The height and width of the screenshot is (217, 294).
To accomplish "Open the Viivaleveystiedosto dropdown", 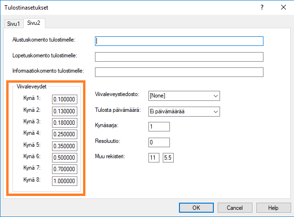I will point(184,96).
